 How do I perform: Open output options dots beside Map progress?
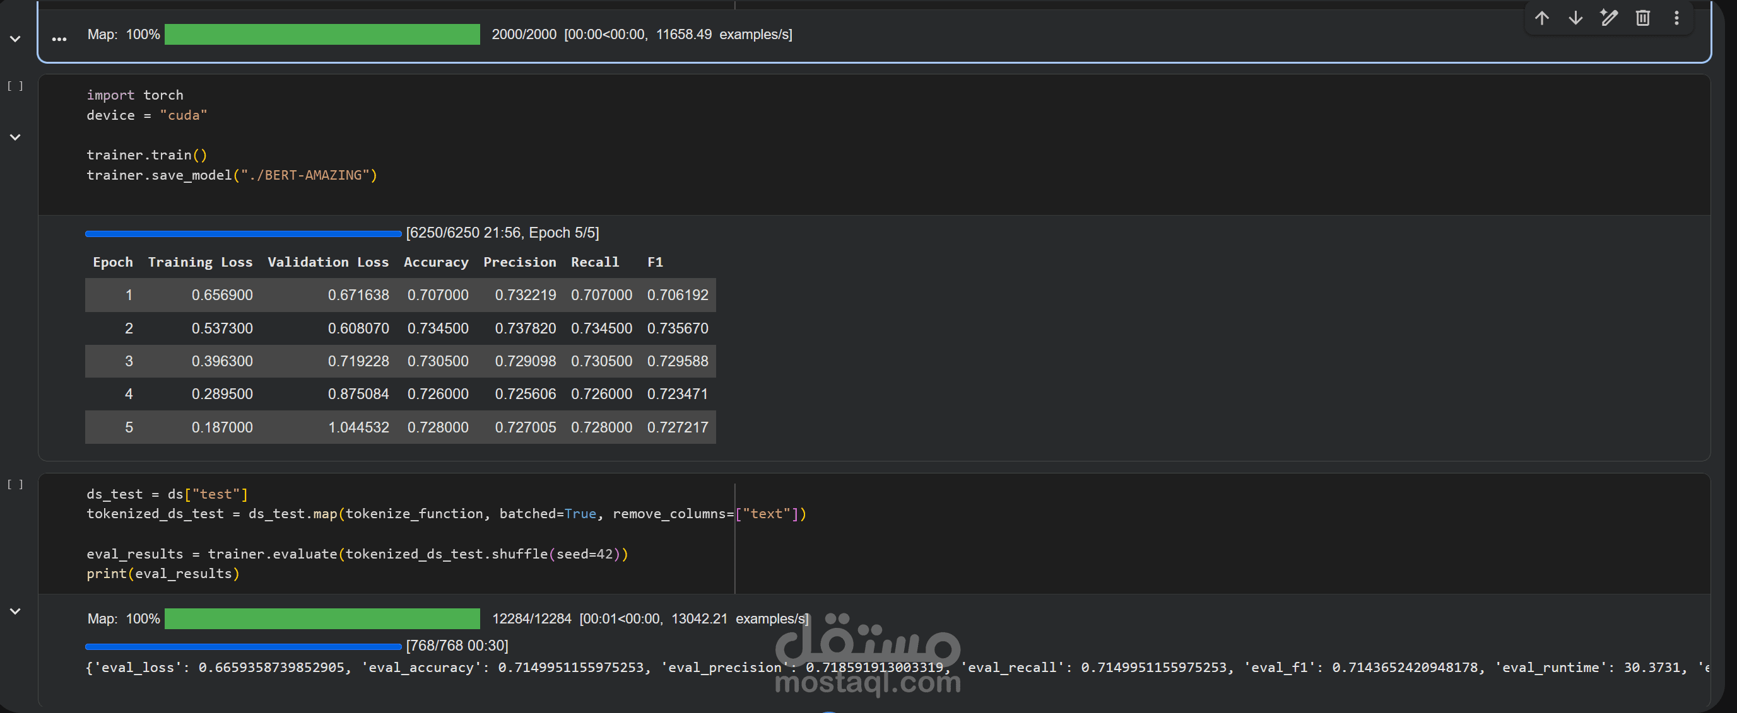tap(59, 39)
